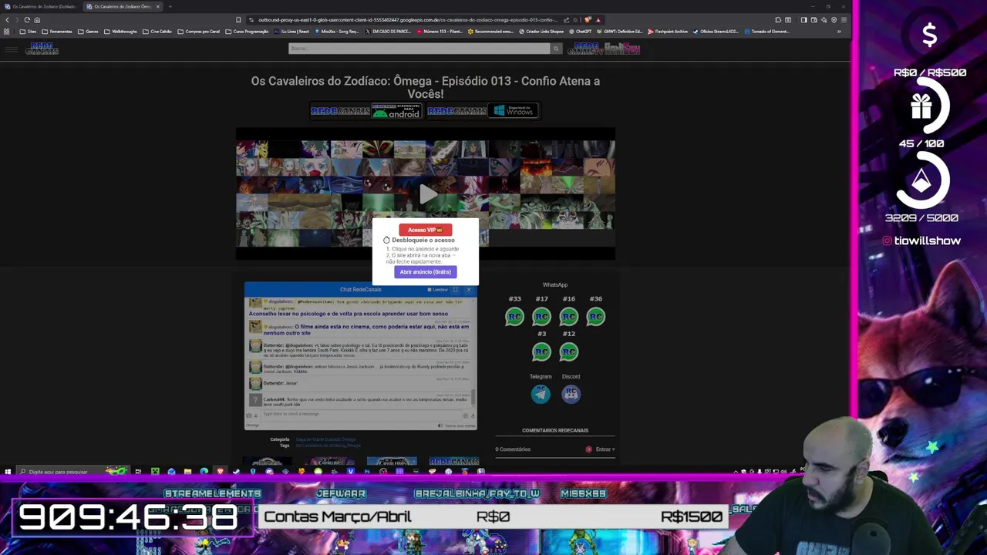Click the search magnifier button
The width and height of the screenshot is (987, 555).
tap(555, 49)
